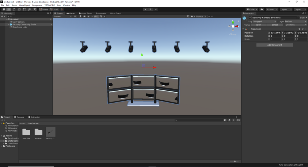Toggle Local handle rotation
This screenshot has height=167, width=308.
(54, 9)
